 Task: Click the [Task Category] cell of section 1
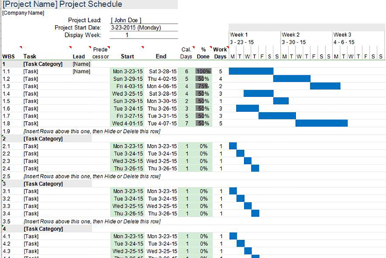click(43, 64)
